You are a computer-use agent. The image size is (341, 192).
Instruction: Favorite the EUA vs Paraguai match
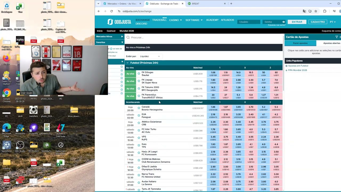(x=139, y=116)
